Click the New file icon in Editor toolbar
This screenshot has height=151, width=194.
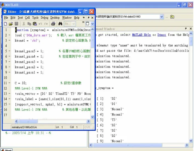click(x=5, y=24)
